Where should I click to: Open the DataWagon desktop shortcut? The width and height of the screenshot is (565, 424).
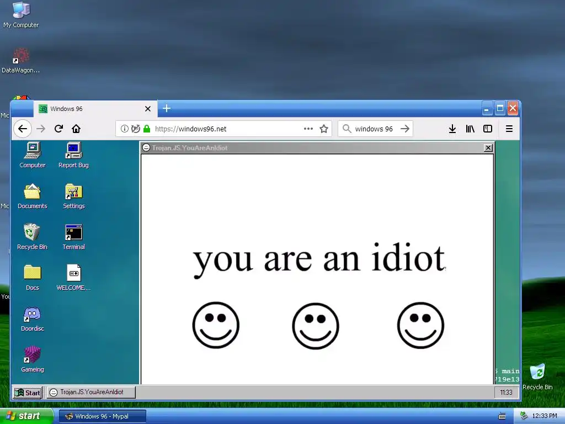[x=20, y=61]
